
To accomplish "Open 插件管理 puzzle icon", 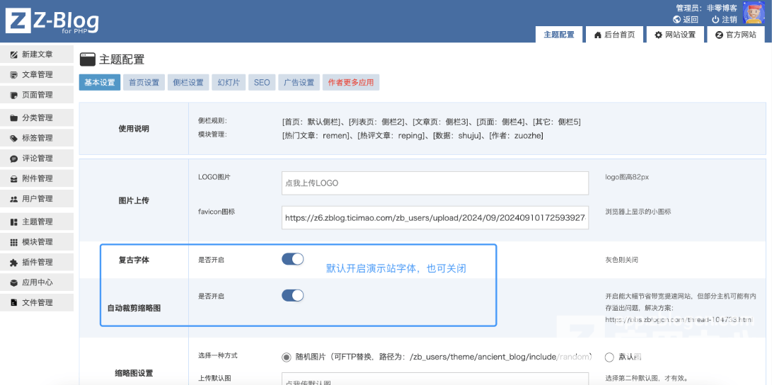I will (14, 262).
